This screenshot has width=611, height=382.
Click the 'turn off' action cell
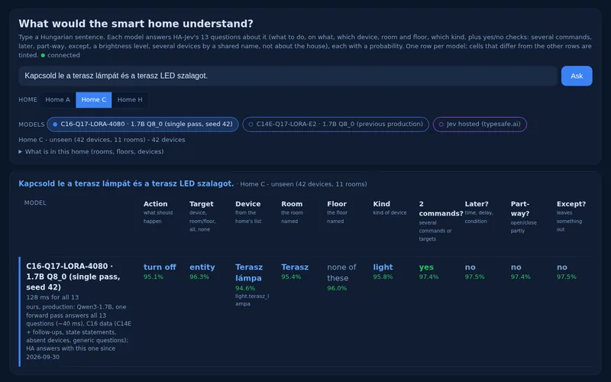160,267
